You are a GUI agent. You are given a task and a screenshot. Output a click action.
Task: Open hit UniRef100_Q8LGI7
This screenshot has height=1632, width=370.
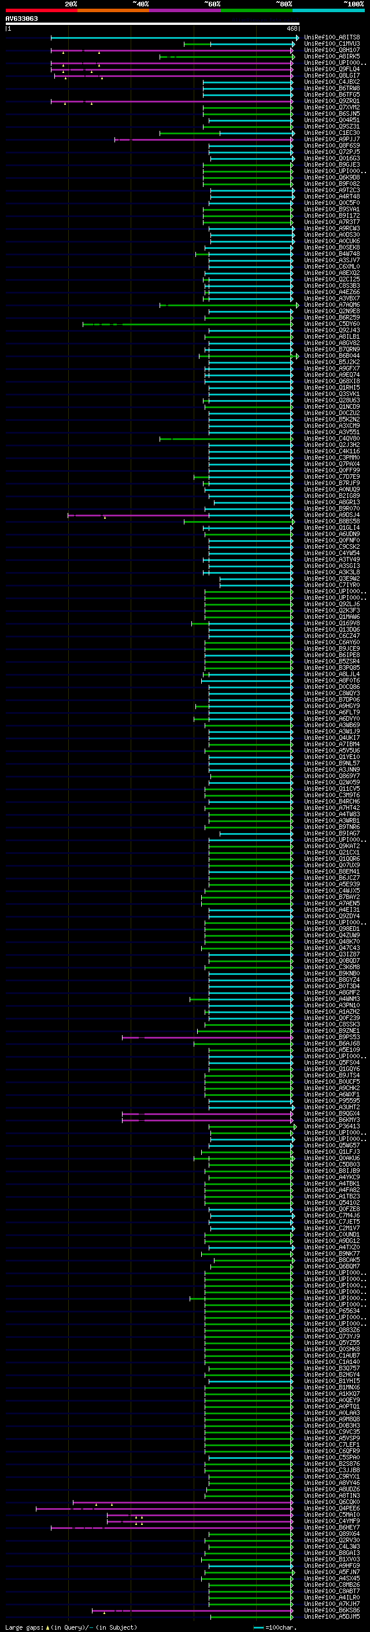[331, 75]
